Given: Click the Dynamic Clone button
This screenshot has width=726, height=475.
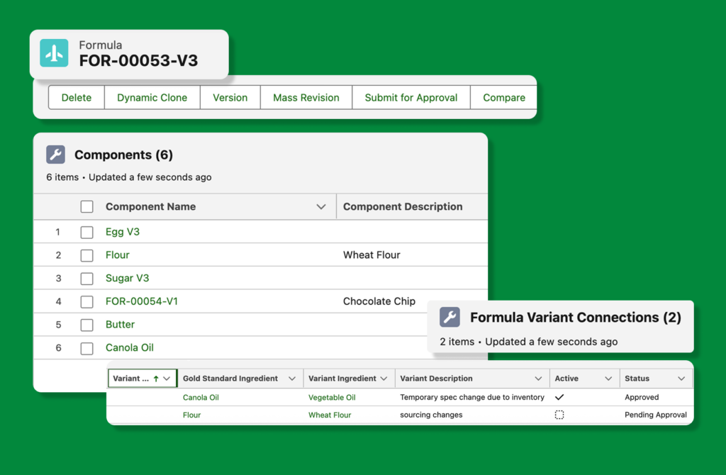Looking at the screenshot, I should coord(152,98).
